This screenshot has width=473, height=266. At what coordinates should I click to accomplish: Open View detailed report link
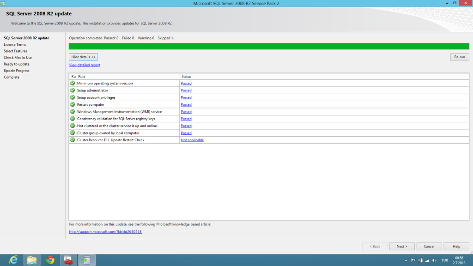click(x=85, y=65)
